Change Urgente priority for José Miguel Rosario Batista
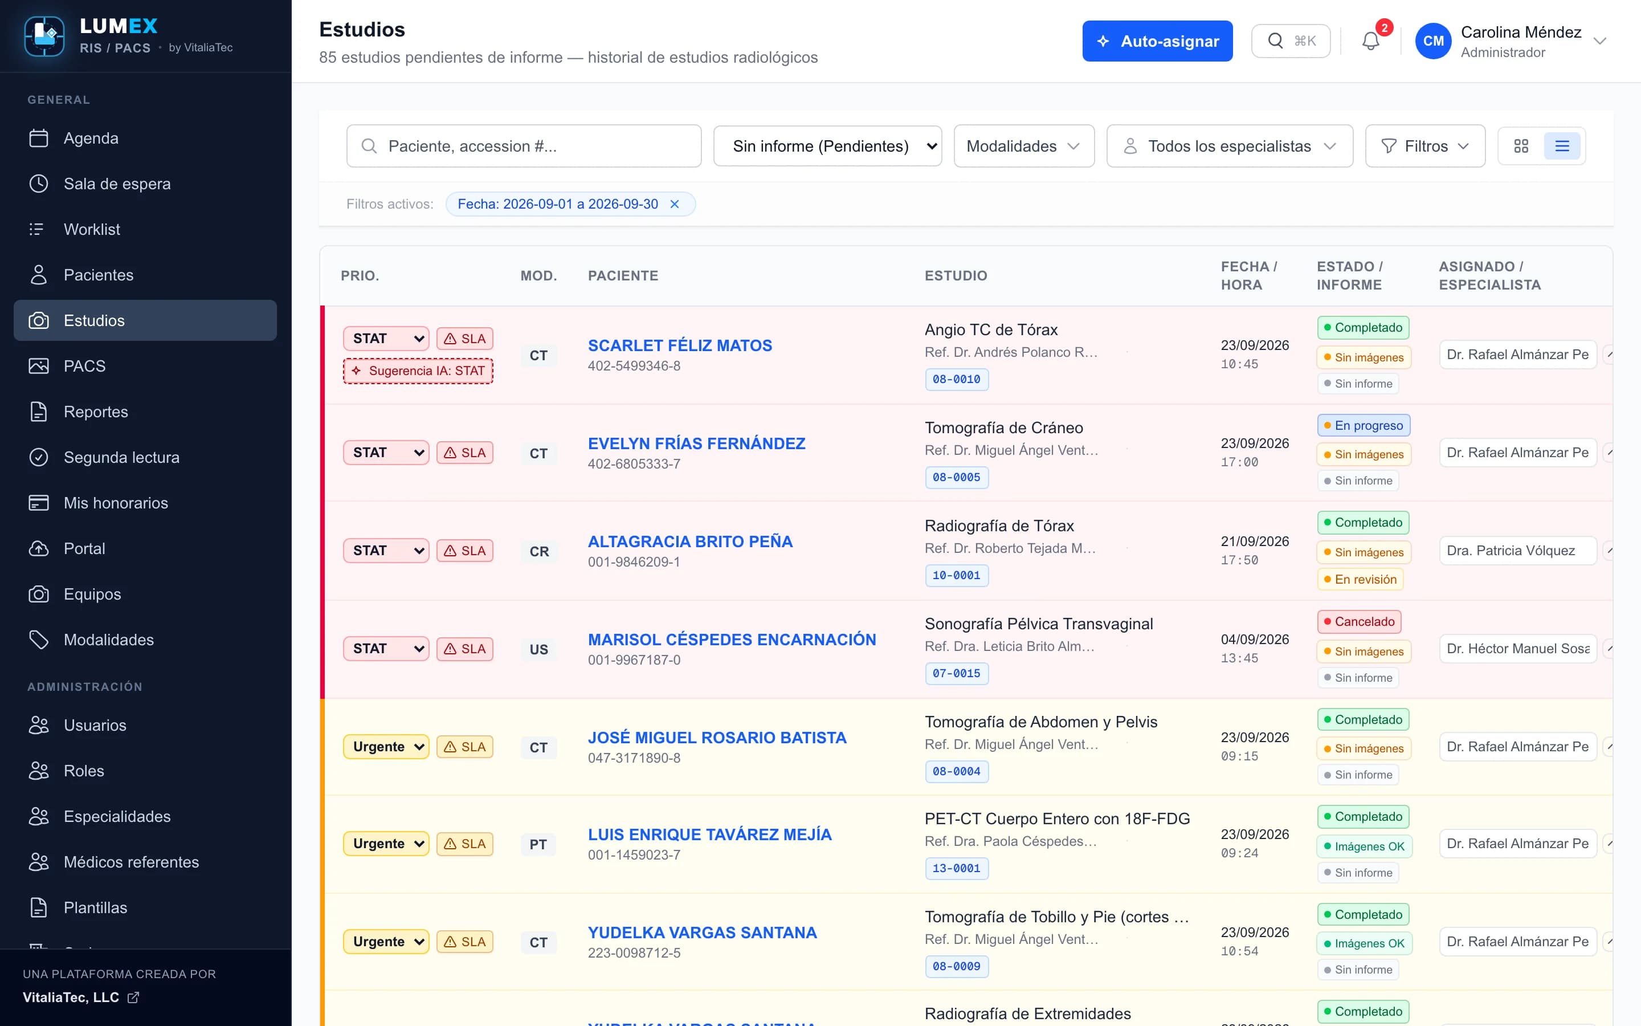This screenshot has height=1026, width=1641. [386, 747]
